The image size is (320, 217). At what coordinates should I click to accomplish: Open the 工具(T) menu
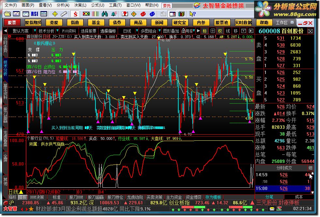click(x=115, y=5)
